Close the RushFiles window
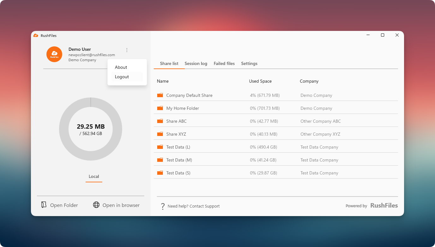The width and height of the screenshot is (435, 247). click(x=397, y=35)
